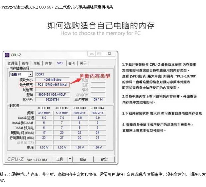Click the 确定 button
Viewport: 206px width, 187px height.
tap(104, 159)
